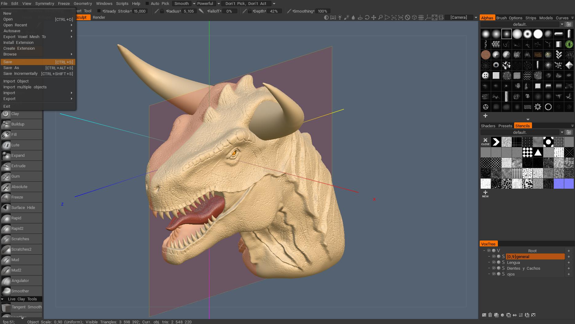Choose Import Object from File menu
Screen dimensions: 575x324
[x=38, y=81]
